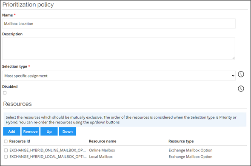251x166 pixels.
Task: Click the Name field containing Mailbox Location
Action: tap(119, 23)
